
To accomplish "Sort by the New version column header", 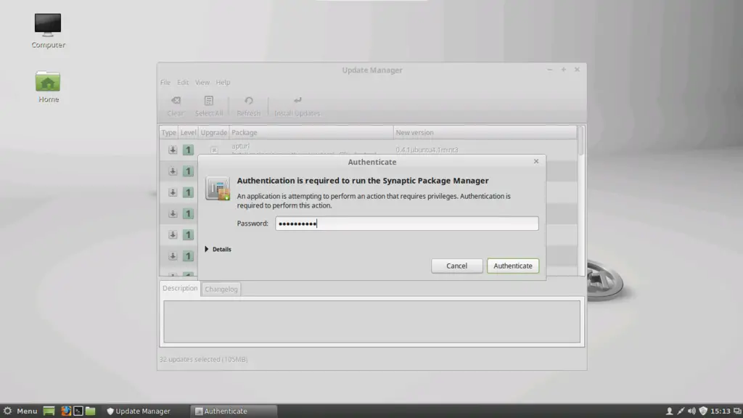I will tap(485, 133).
